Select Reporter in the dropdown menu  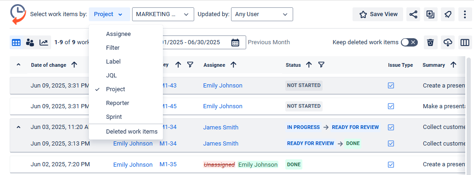click(x=126, y=103)
